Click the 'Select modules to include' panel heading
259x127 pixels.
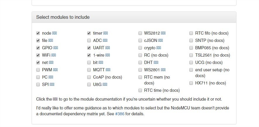click(x=63, y=17)
